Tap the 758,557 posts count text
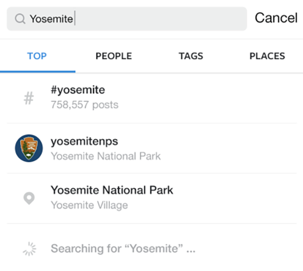Screen dimensions: 303x271 pos(84,105)
